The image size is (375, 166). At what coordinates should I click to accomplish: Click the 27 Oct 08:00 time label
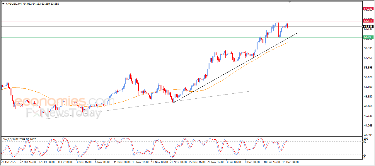click(47, 162)
